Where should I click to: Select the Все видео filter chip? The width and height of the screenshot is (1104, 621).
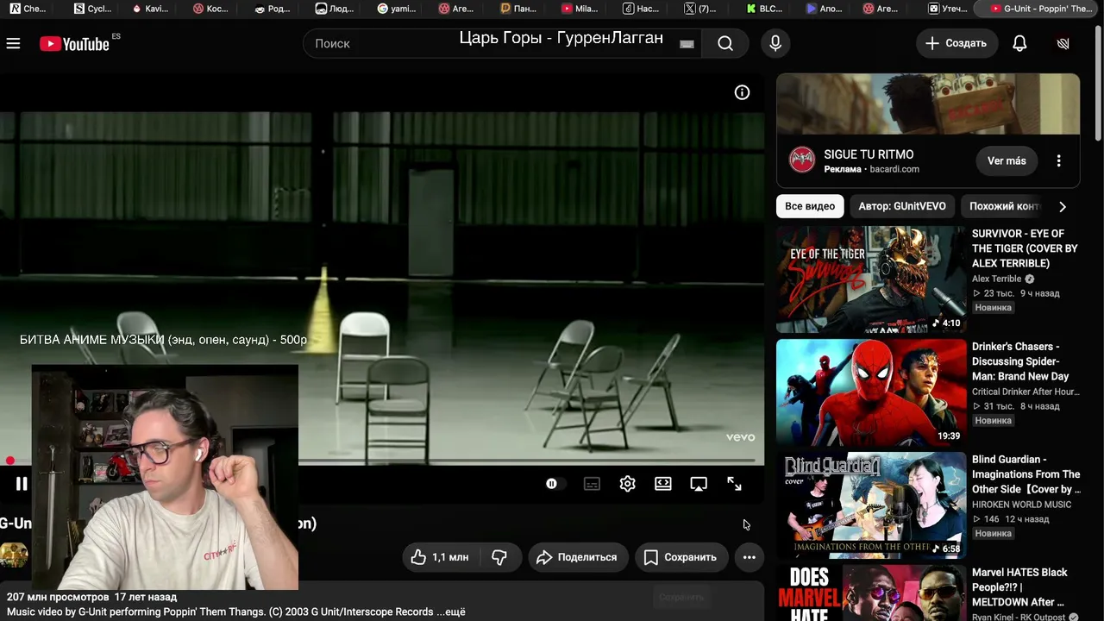coord(810,206)
